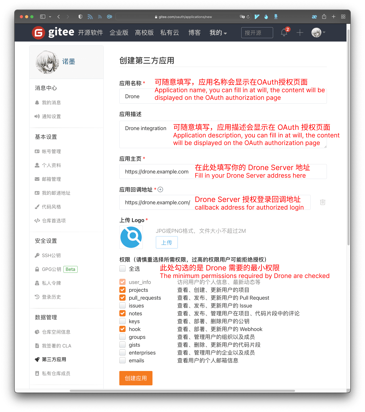
Task: Click the 应用回调地址 URL field
Action: (x=215, y=202)
